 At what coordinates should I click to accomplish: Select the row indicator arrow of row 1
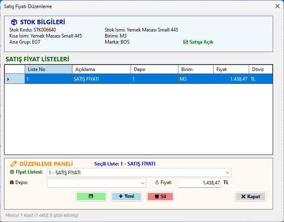pos(8,79)
